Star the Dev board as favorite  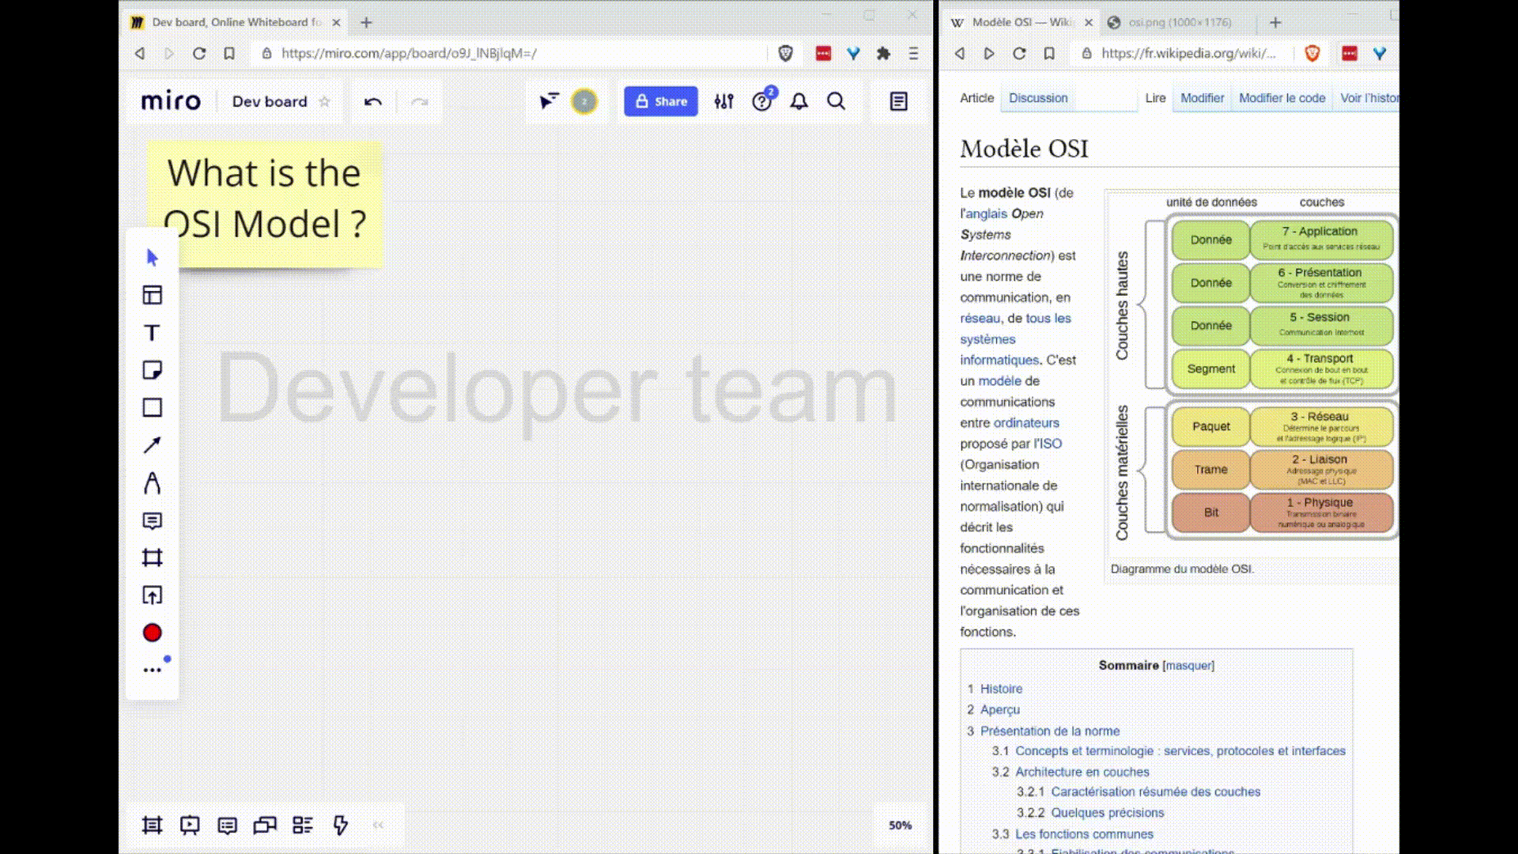pos(324,102)
